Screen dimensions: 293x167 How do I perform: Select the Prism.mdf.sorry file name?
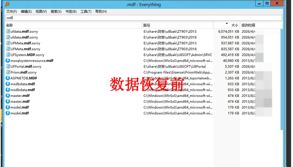23,72
